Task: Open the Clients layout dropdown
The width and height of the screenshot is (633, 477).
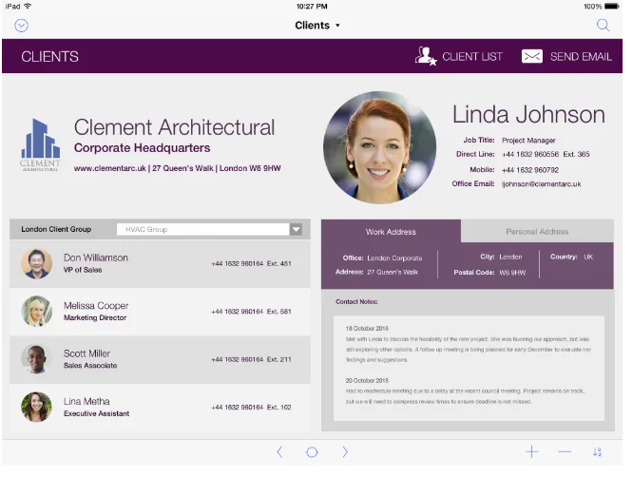Action: 317,25
